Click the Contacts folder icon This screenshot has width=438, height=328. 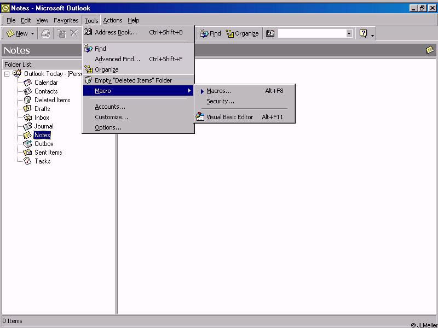(x=27, y=91)
